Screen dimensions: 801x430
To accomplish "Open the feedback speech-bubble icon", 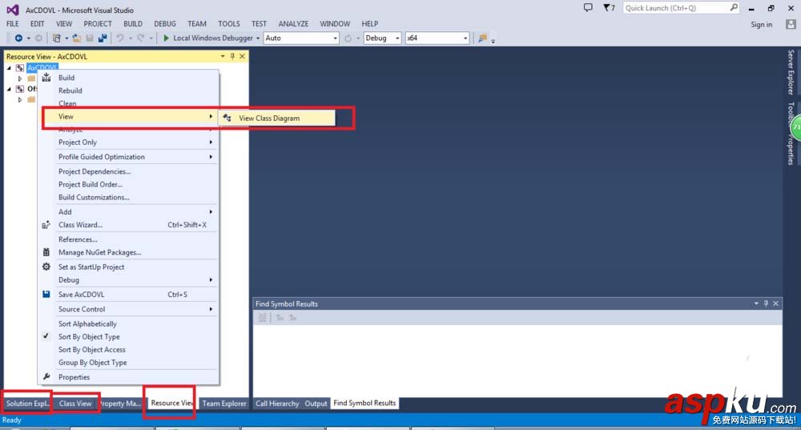I will coord(588,8).
